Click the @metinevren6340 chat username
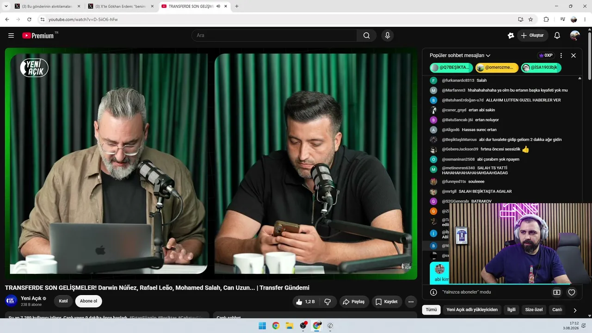This screenshot has height=333, width=592. [458, 168]
